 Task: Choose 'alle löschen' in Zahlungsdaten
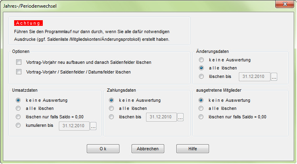pyautogui.click(x=111, y=109)
